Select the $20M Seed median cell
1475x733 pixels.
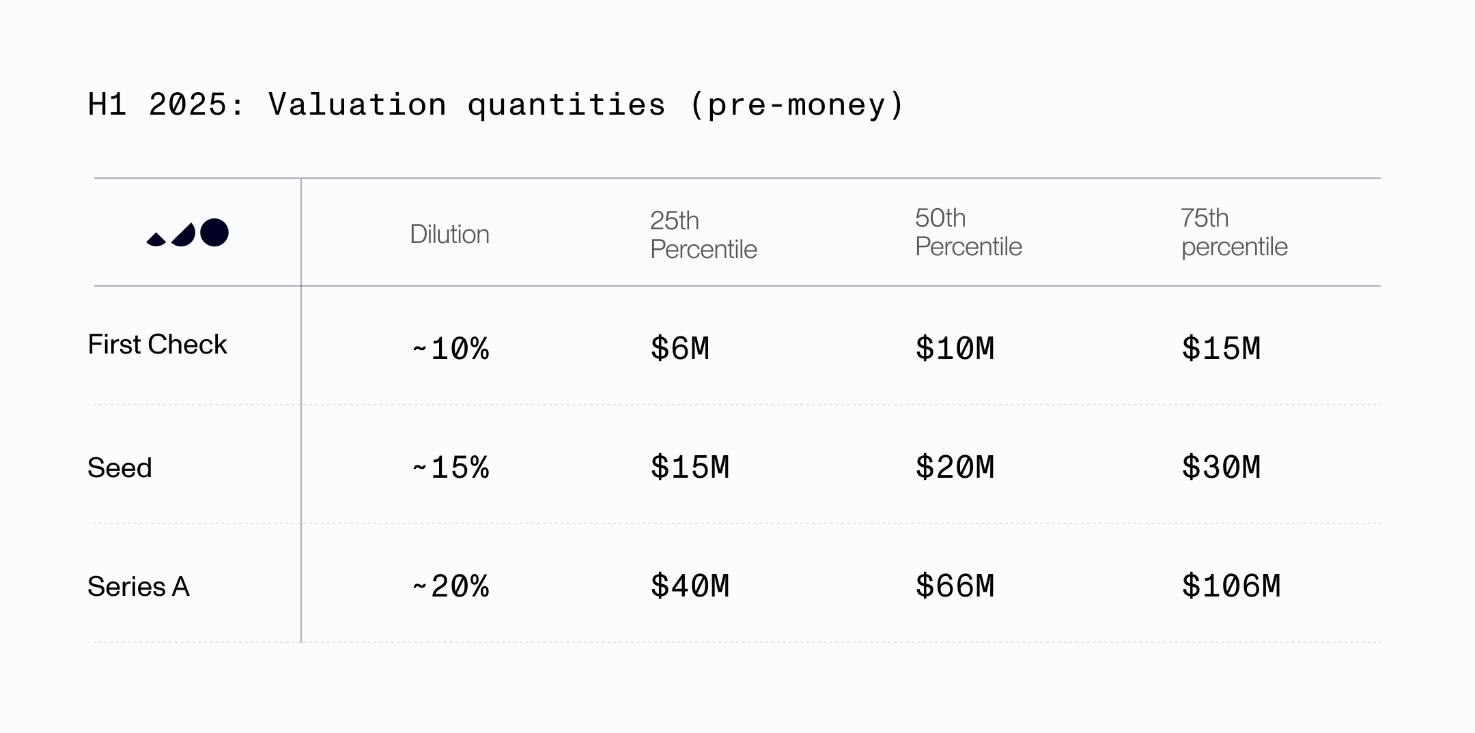click(x=955, y=468)
